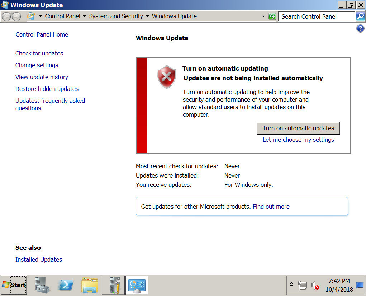Click Turn on automatic updates button
This screenshot has width=366, height=296.
click(298, 128)
